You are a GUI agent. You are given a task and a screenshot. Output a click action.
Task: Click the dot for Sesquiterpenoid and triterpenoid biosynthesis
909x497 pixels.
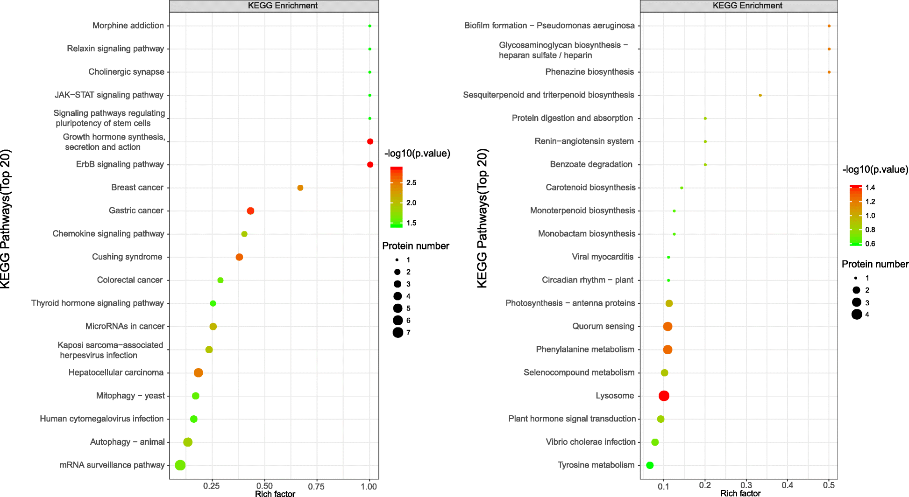[760, 95]
